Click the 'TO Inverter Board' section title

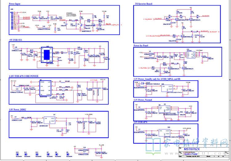pyautogui.click(x=144, y=4)
